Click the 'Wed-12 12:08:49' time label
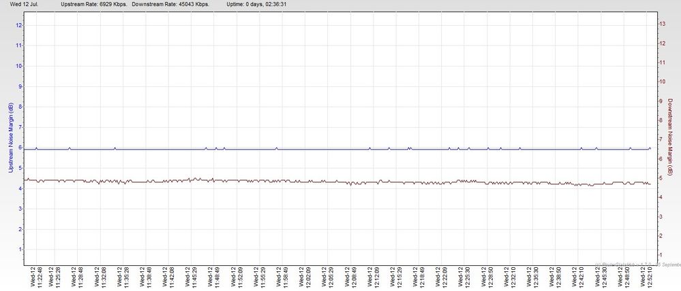The image size is (681, 291). [x=350, y=277]
